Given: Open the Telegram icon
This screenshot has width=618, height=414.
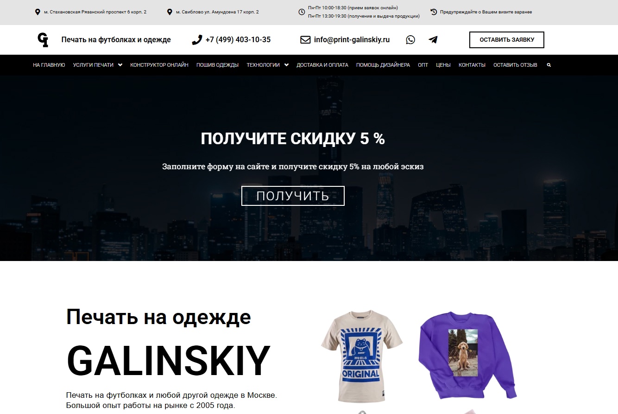Looking at the screenshot, I should coord(433,40).
